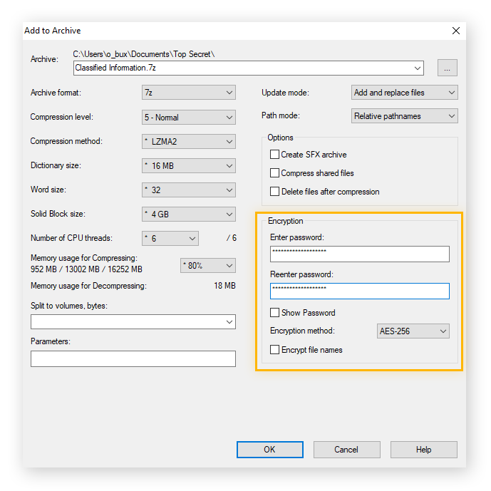The height and width of the screenshot is (491, 491).
Task: Expand Solid Block size dropdown
Action: click(188, 214)
